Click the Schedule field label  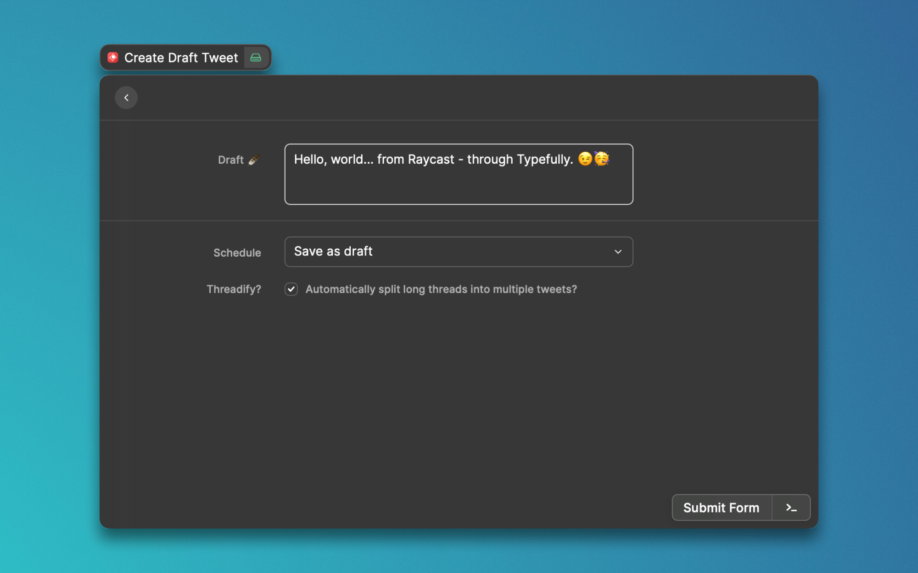coord(237,253)
